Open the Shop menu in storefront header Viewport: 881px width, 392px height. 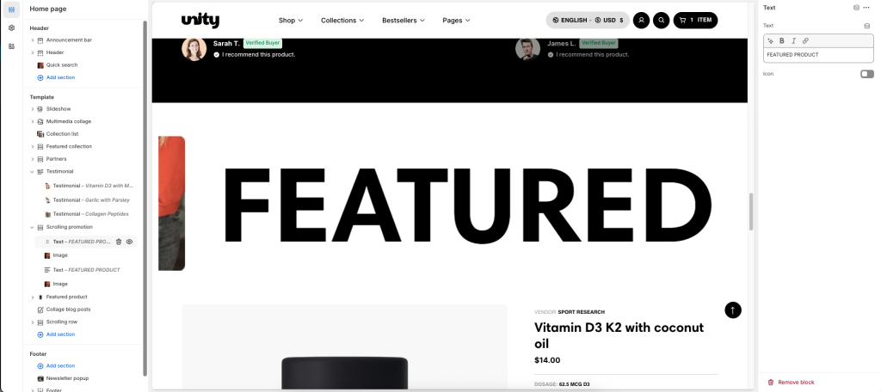point(291,21)
